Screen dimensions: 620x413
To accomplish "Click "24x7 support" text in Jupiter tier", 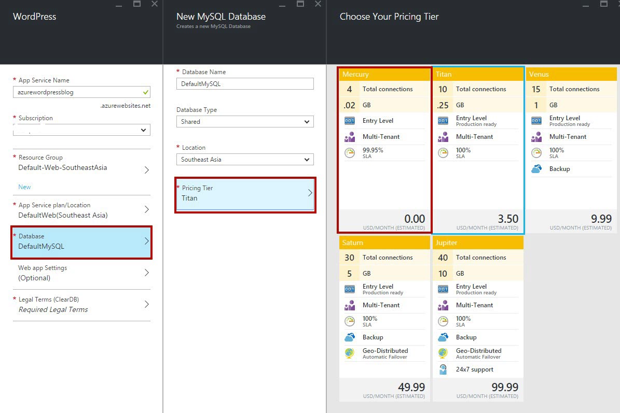I will 475,369.
